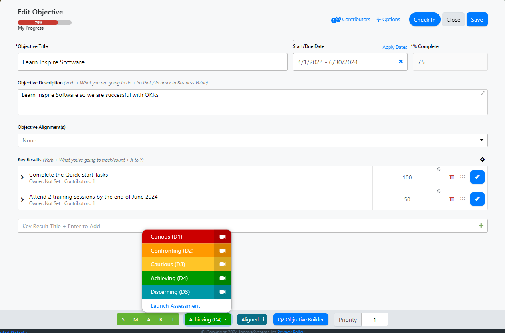The image size is (505, 333).
Task: Choose Cautious (D3) in the menu
Action: (x=178, y=264)
